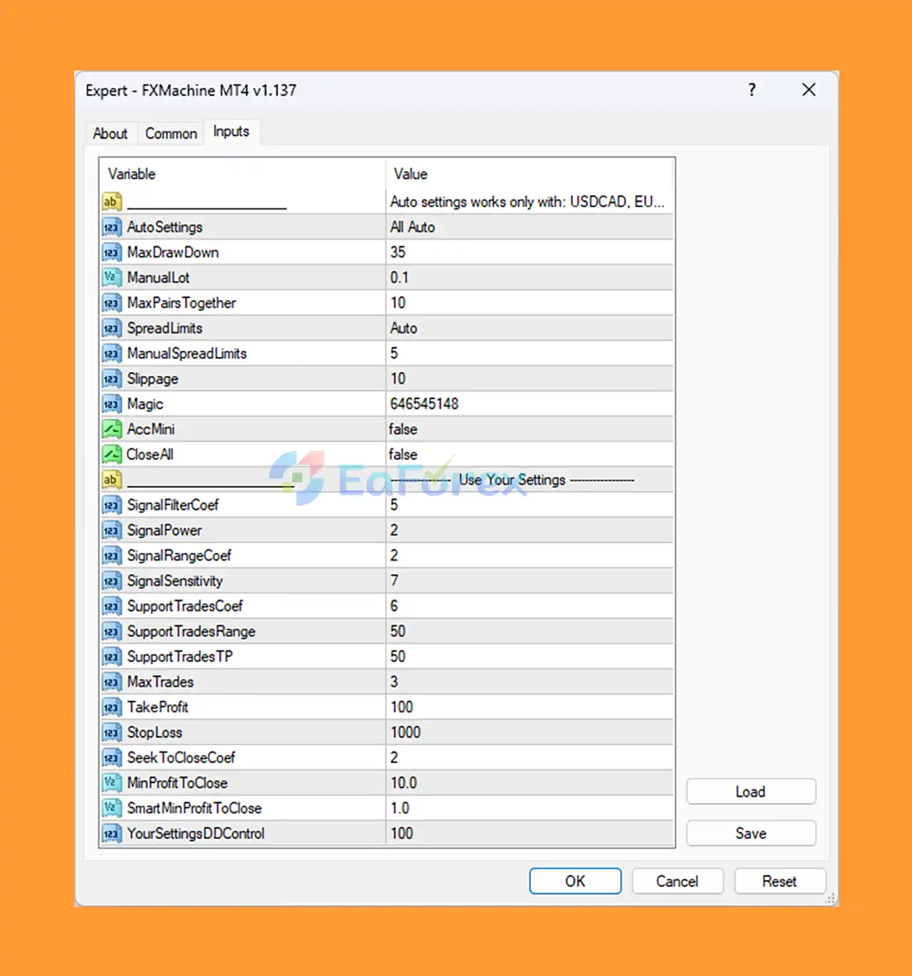912x976 pixels.
Task: Click the icon next to StopLoss
Action: tap(112, 732)
